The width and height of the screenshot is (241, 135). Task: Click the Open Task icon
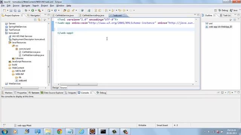point(69,10)
